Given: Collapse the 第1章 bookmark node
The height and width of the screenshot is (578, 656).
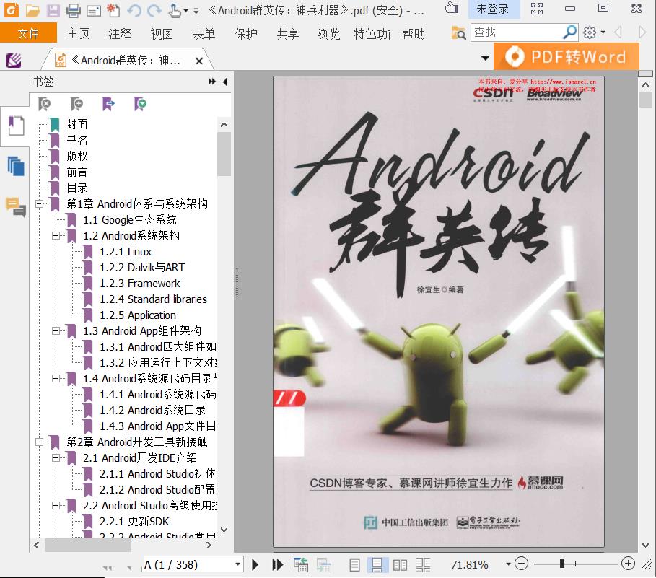Looking at the screenshot, I should (39, 204).
